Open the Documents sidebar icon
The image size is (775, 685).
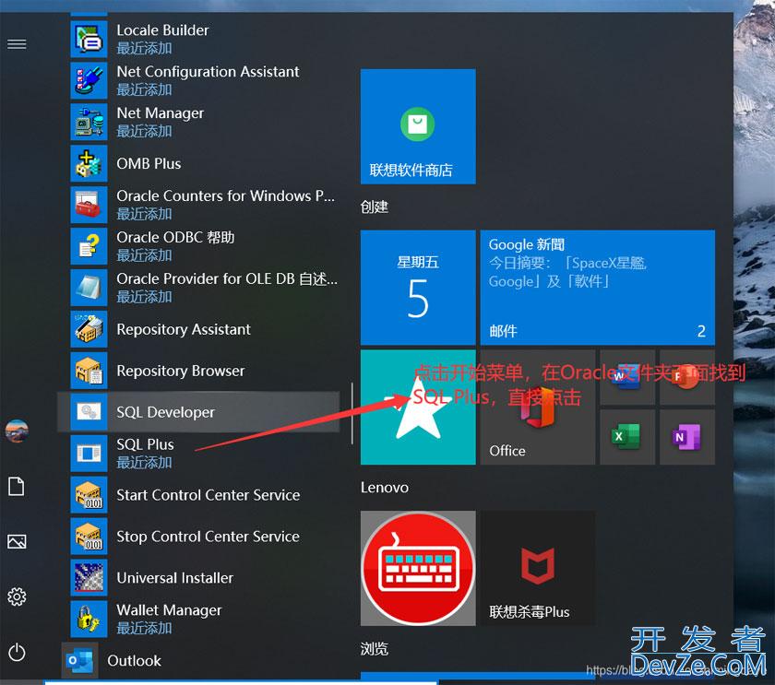(17, 487)
